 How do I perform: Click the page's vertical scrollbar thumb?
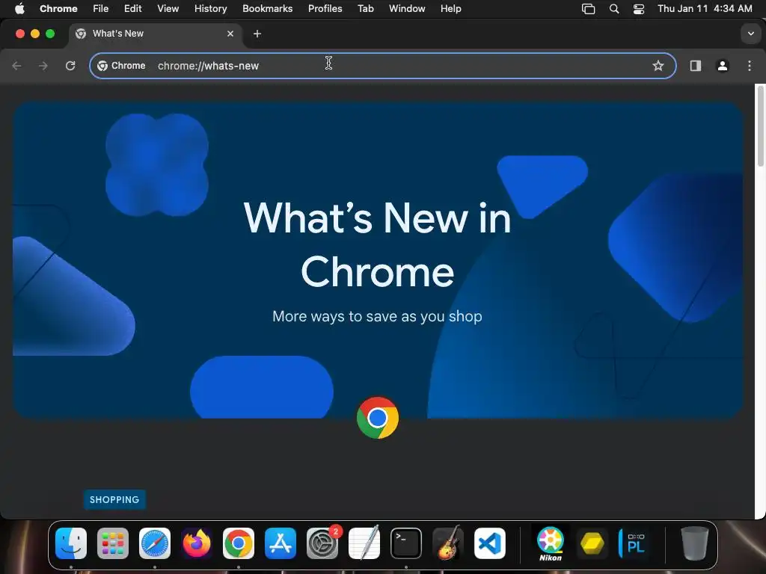tap(760, 127)
